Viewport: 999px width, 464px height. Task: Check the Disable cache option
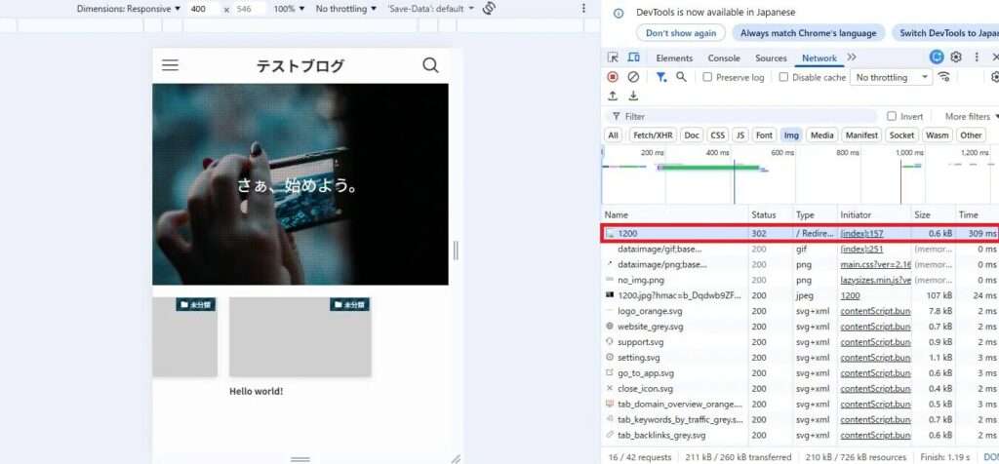point(784,78)
